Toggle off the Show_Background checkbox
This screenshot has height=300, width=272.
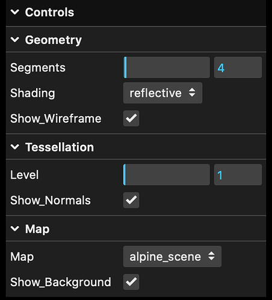[x=131, y=282]
